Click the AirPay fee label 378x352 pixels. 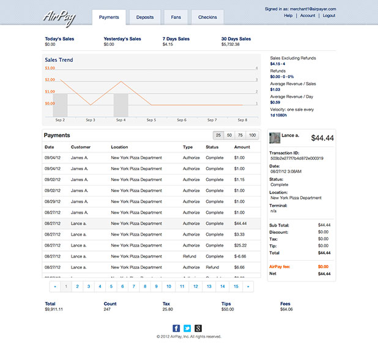(280, 266)
